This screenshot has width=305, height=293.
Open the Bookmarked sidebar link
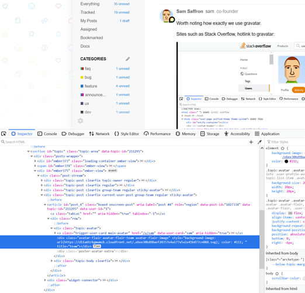coord(92,38)
